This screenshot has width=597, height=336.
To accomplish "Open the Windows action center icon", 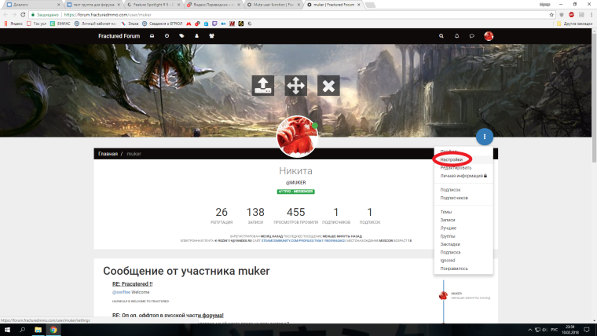I will [587, 330].
